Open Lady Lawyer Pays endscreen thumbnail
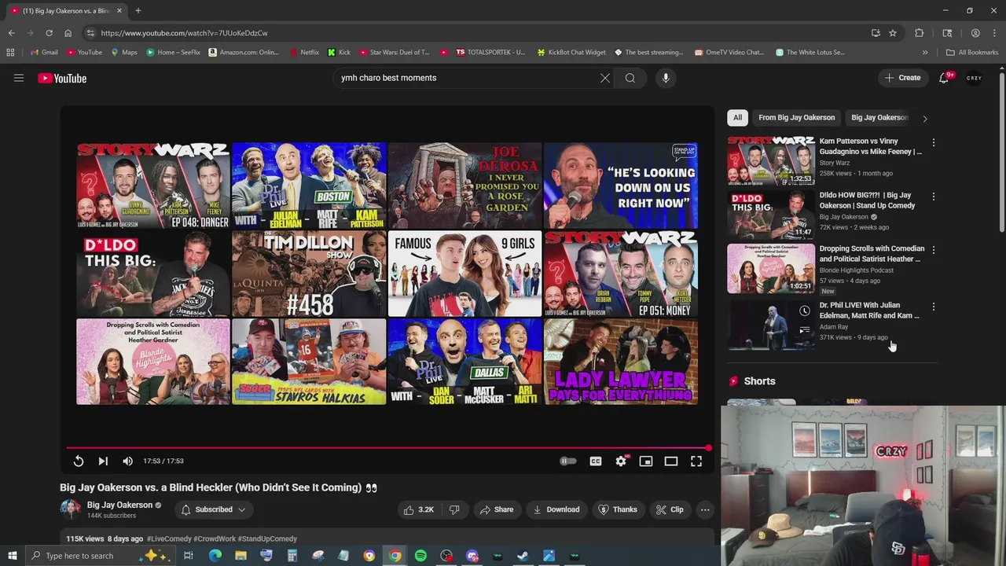The height and width of the screenshot is (566, 1006). 621,362
